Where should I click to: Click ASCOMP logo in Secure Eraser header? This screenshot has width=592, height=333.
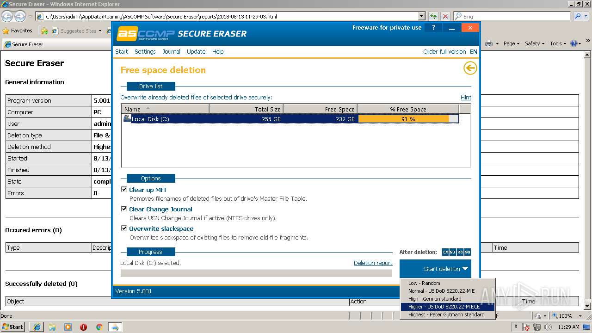click(145, 33)
